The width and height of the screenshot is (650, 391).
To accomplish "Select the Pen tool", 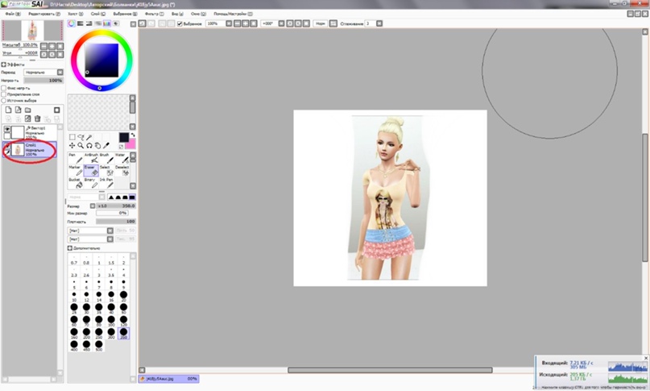I will pos(74,157).
